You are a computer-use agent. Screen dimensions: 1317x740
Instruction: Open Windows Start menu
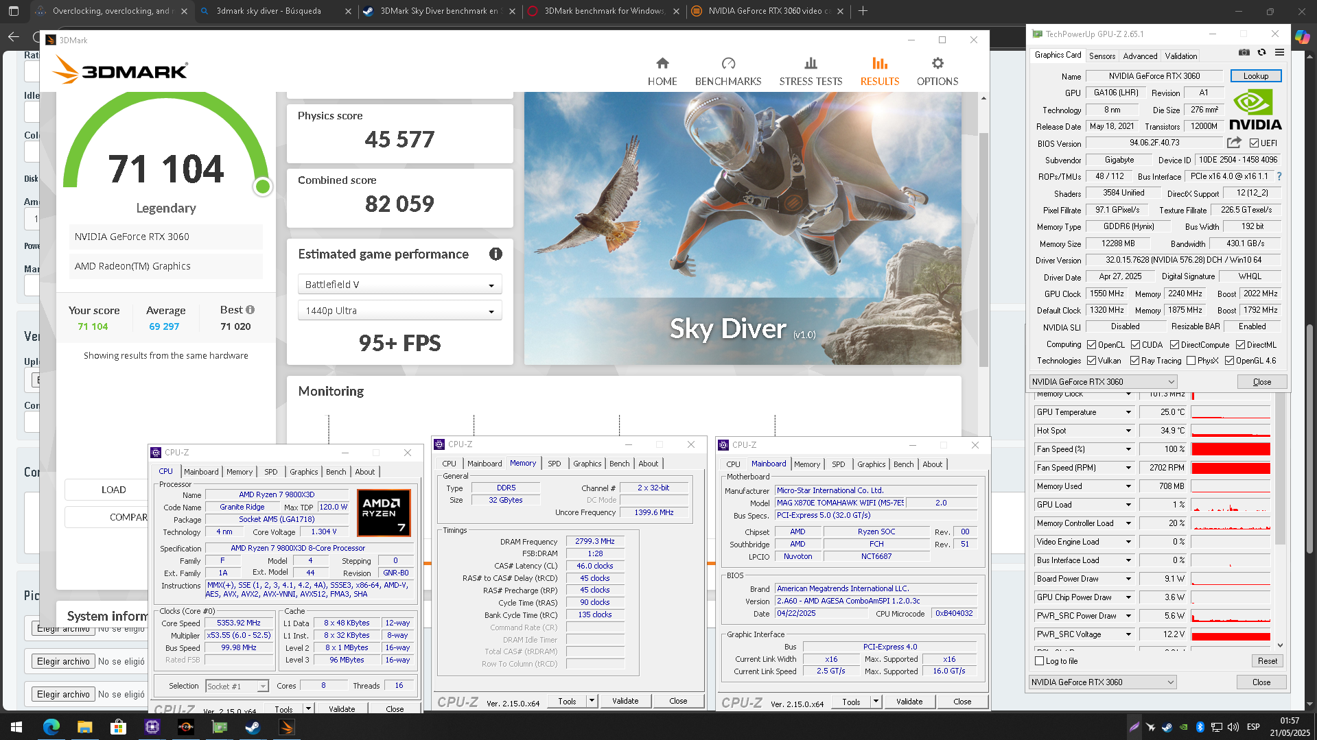pos(16,727)
